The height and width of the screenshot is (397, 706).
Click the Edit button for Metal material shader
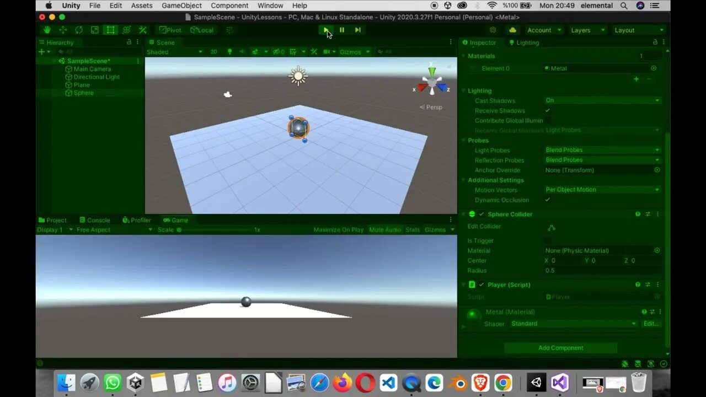651,324
